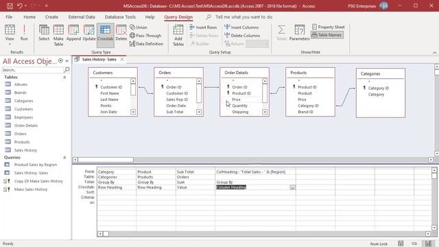Open the Property Sheet

[329, 27]
